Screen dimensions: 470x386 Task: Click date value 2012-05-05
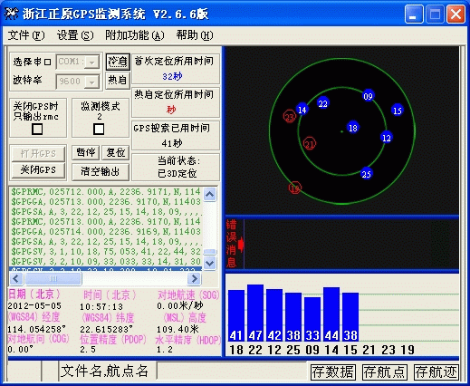[x=34, y=306]
